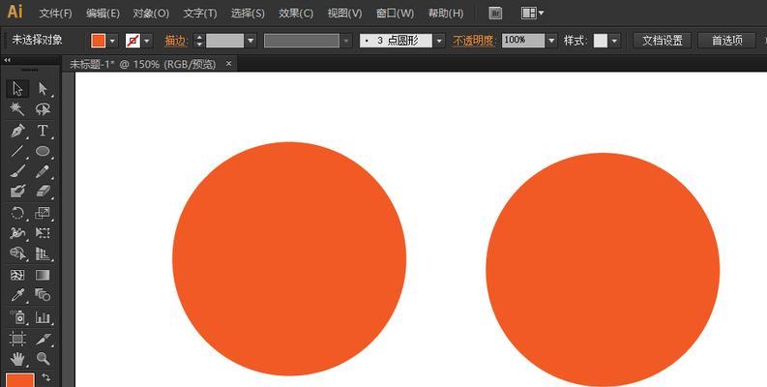Select the Direct Selection tool
Viewport: 767px width, 387px height.
pos(44,89)
